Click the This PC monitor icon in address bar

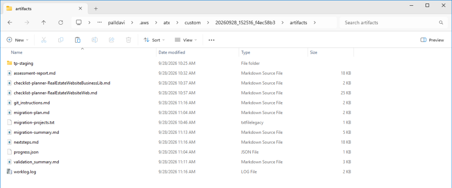click(79, 22)
